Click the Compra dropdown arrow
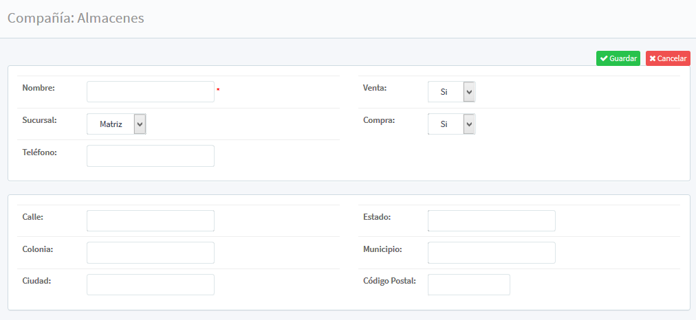 pos(469,124)
